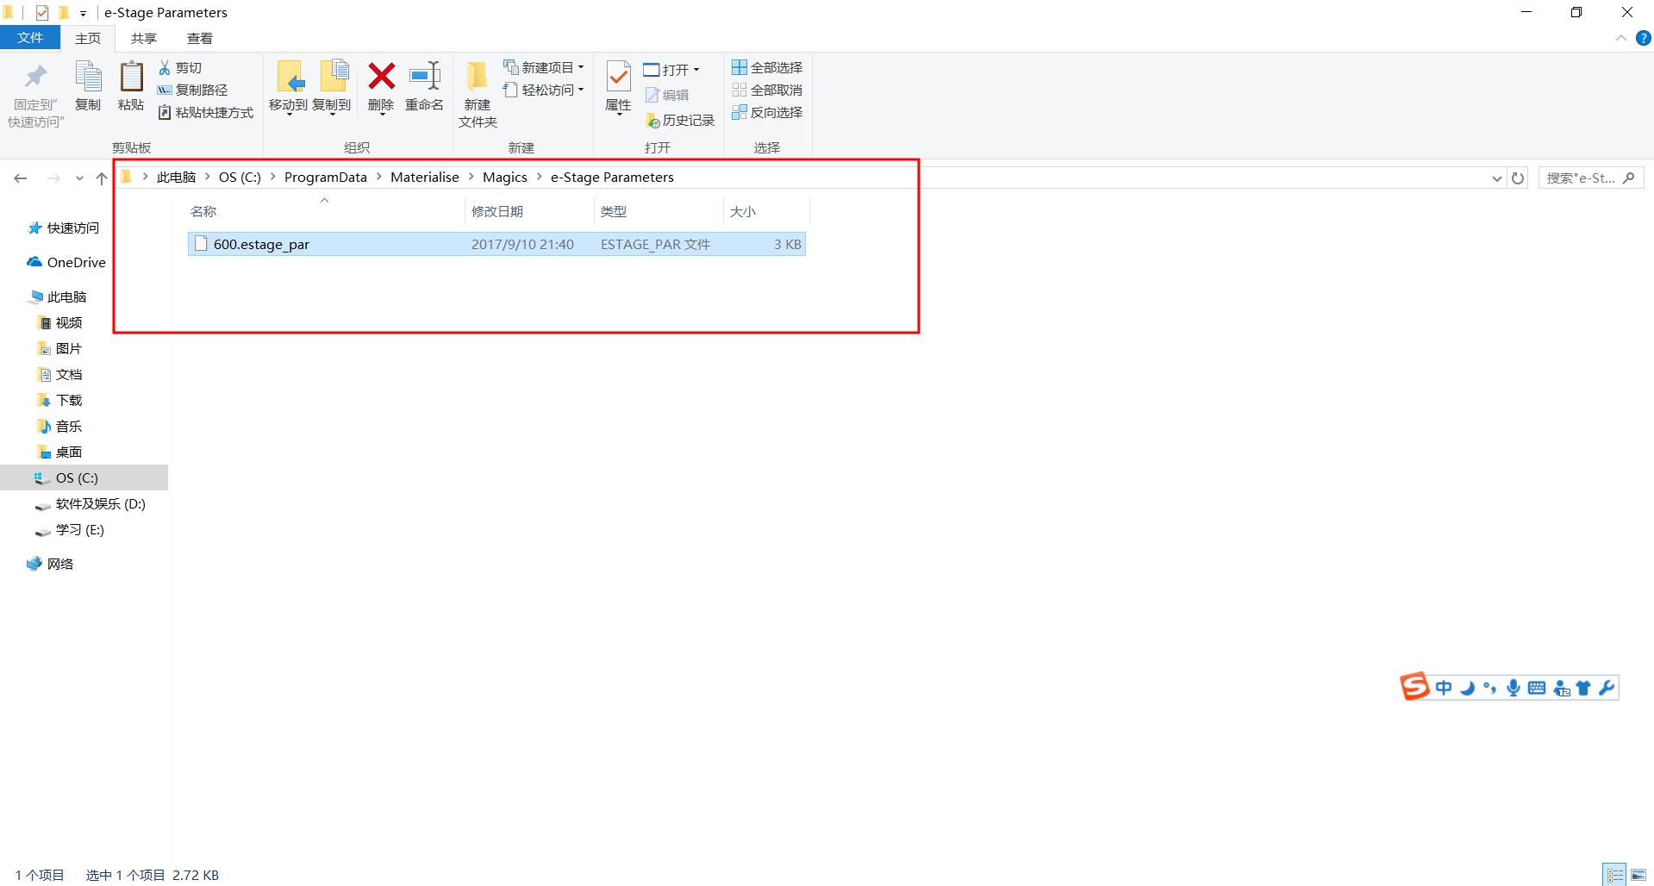Toggle Sogou input Chinese/English mode (中)
Image resolution: width=1654 pixels, height=886 pixels.
[1444, 688]
